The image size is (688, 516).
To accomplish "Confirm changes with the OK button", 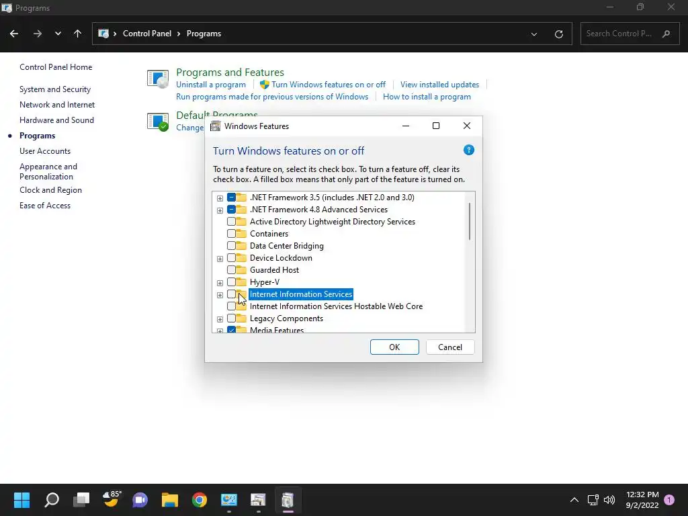I will point(394,347).
